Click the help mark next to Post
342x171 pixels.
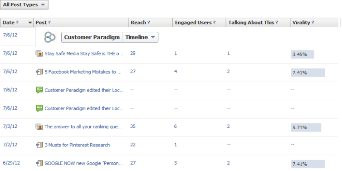click(x=49, y=23)
